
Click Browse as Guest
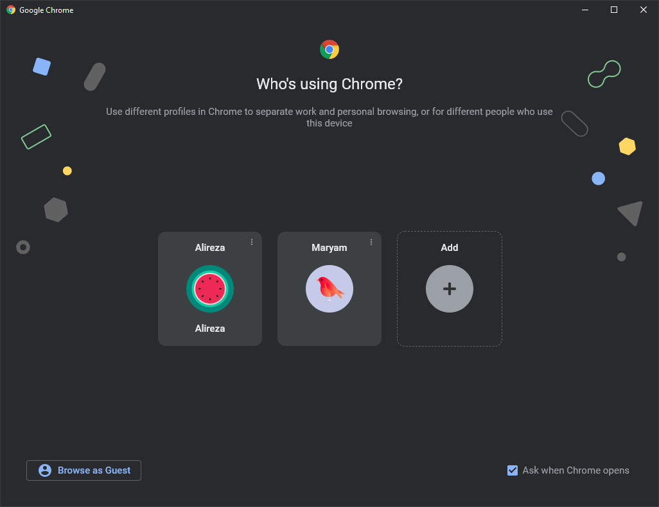pyautogui.click(x=83, y=470)
